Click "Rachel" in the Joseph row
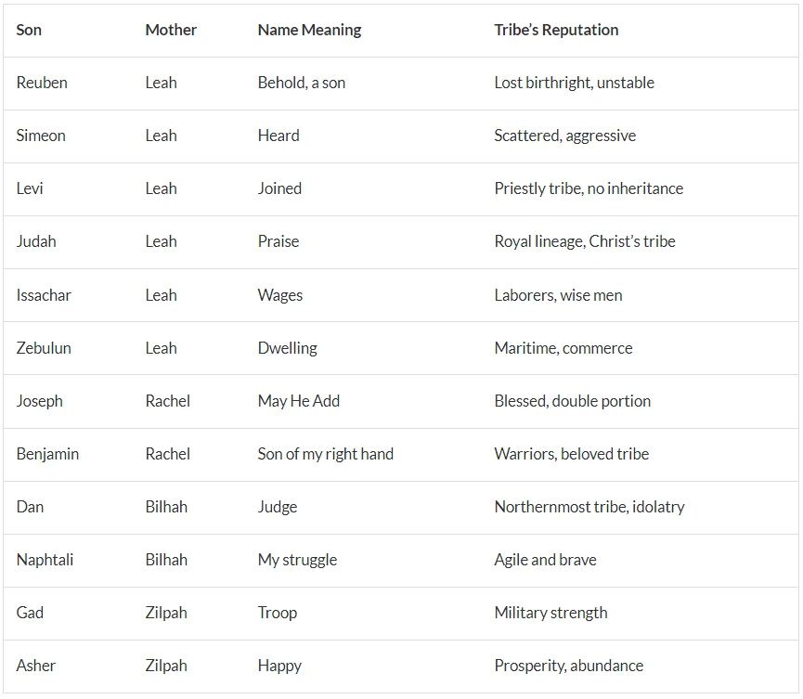The height and width of the screenshot is (699, 803). click(x=167, y=401)
